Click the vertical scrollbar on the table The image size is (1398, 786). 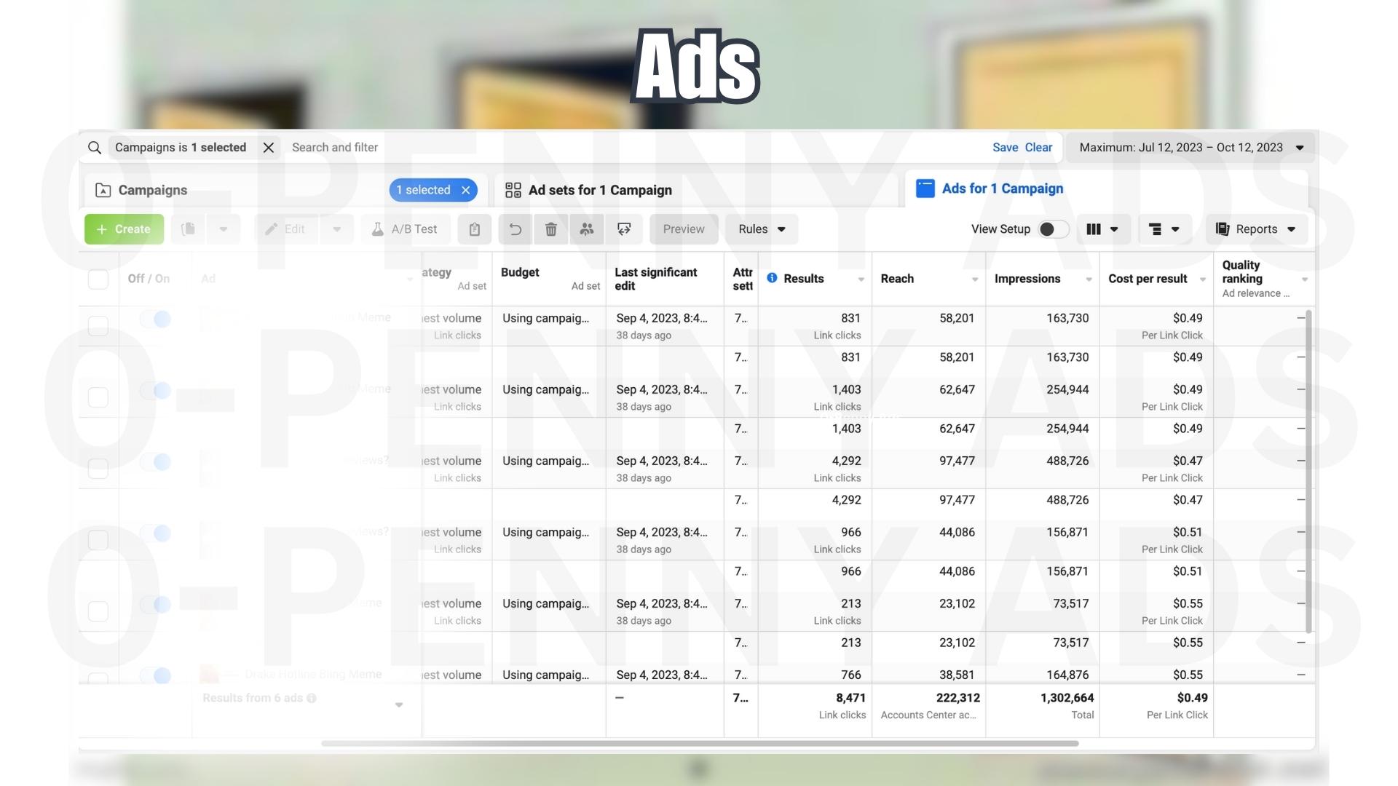point(1308,472)
